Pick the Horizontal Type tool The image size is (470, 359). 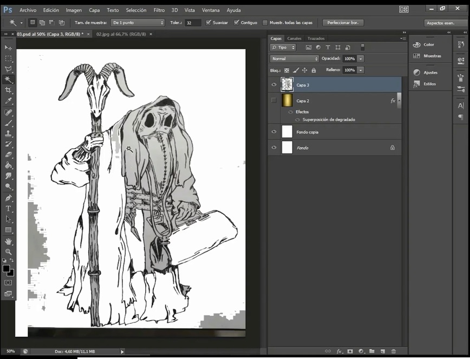8,208
